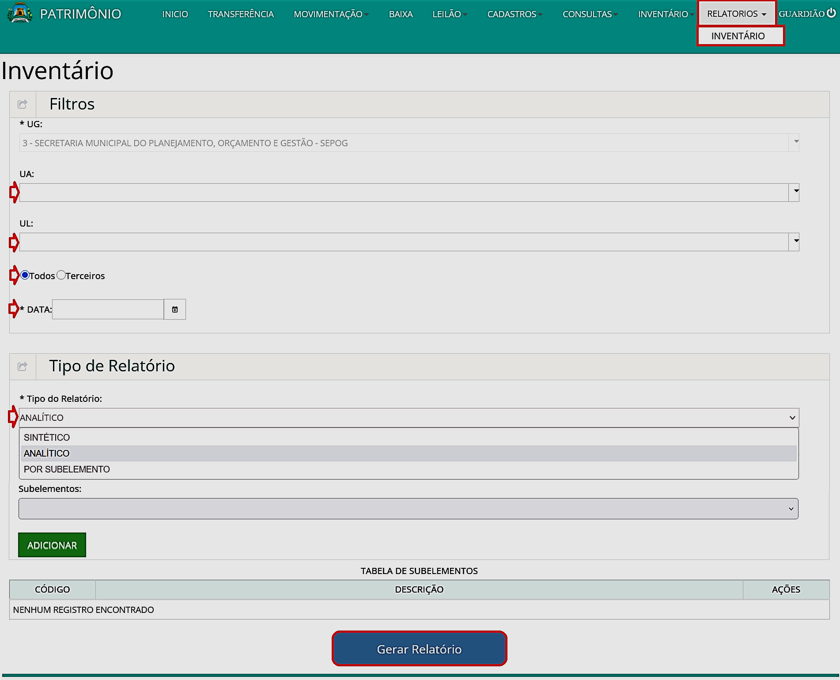This screenshot has height=680, width=840.
Task: Choose the ANALÍTICO option in list
Action: pyautogui.click(x=409, y=453)
